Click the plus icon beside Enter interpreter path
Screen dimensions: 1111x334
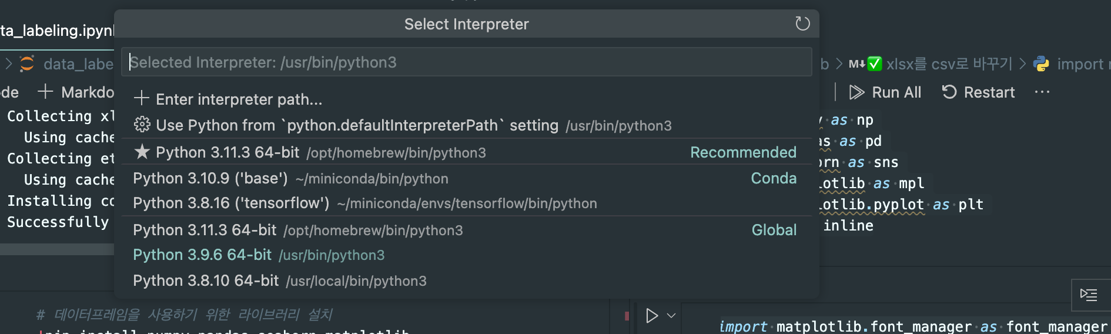click(x=142, y=98)
